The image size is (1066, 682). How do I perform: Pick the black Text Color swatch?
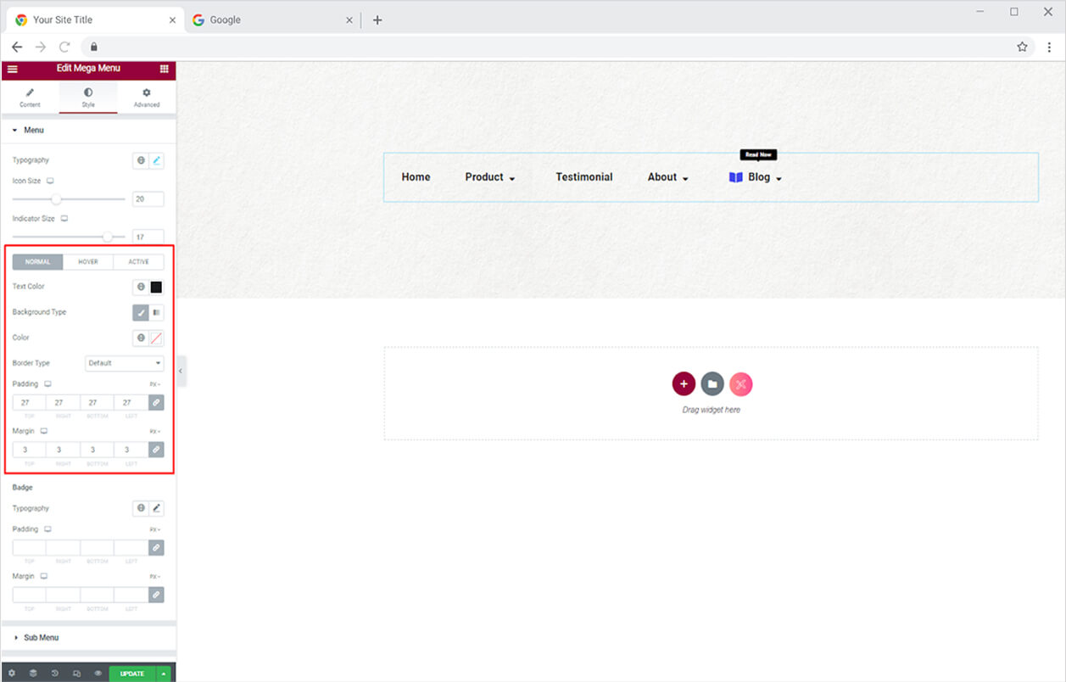(x=156, y=287)
